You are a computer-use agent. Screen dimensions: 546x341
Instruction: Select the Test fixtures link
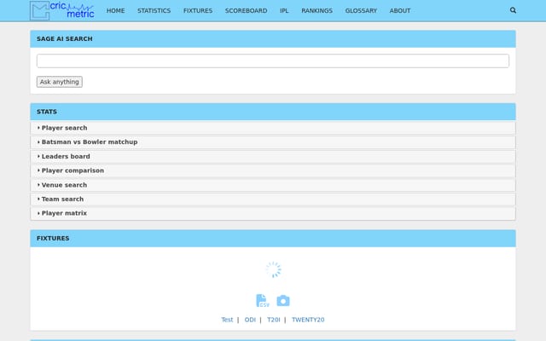pyautogui.click(x=227, y=320)
